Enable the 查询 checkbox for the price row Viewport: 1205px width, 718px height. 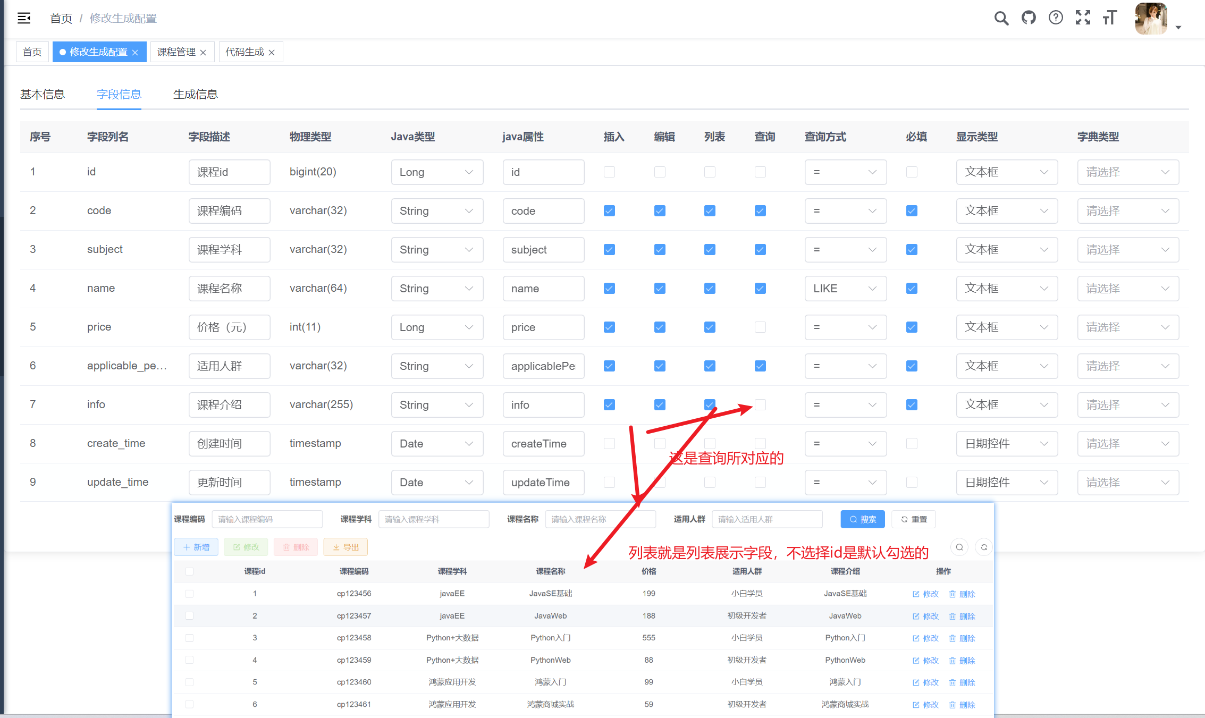(760, 327)
